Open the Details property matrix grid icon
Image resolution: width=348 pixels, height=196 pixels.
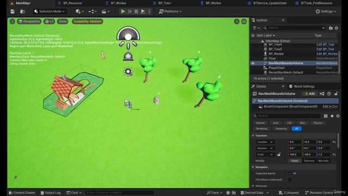click(x=326, y=116)
